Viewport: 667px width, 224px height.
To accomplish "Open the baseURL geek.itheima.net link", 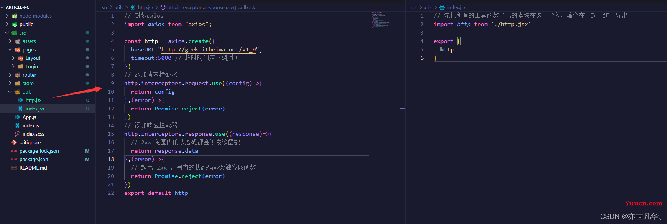I will coord(209,49).
